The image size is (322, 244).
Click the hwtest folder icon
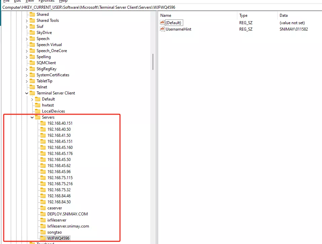tap(38, 105)
